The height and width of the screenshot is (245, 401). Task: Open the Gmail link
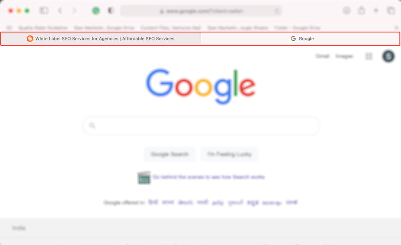(x=322, y=56)
